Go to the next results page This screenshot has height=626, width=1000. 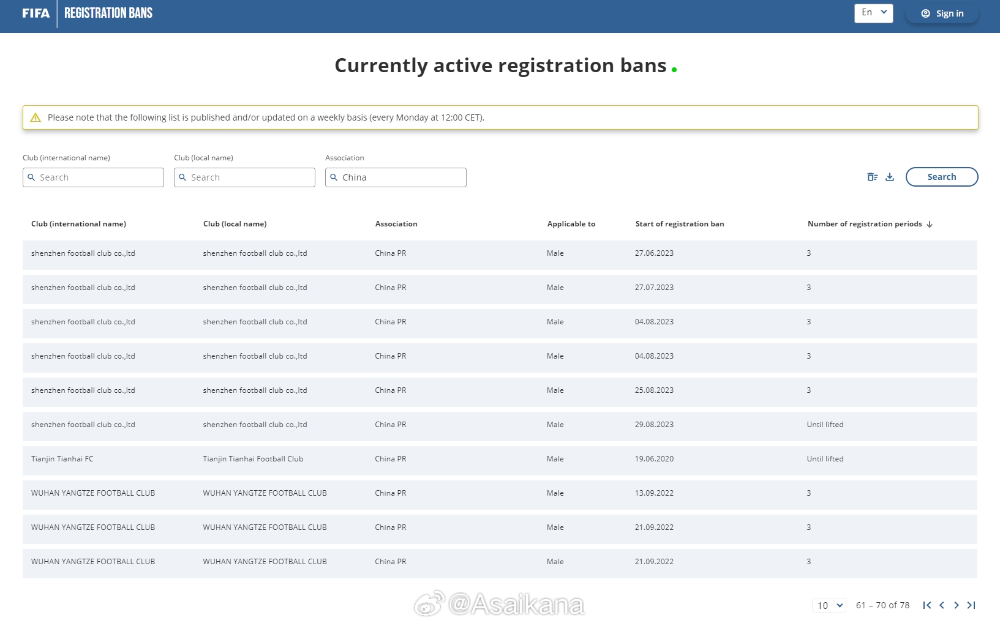pos(957,605)
